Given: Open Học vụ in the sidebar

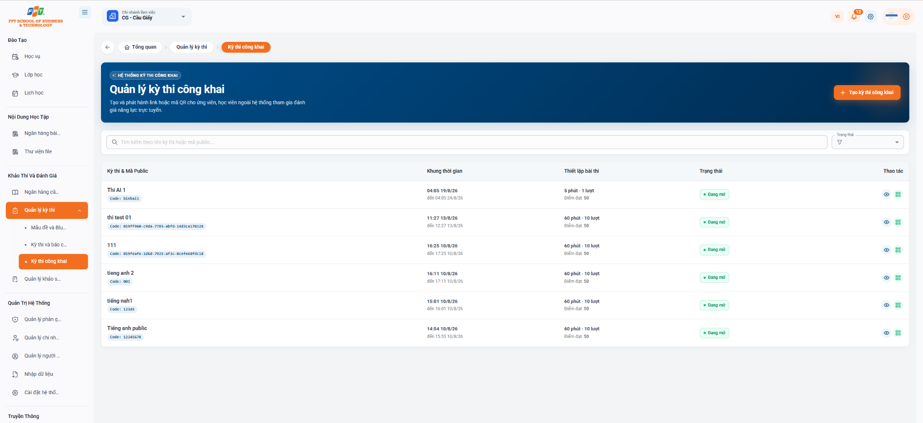Looking at the screenshot, I should point(47,57).
